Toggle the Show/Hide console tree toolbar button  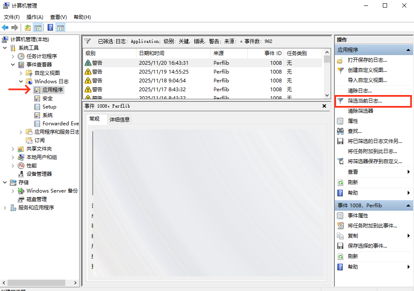pyautogui.click(x=38, y=28)
